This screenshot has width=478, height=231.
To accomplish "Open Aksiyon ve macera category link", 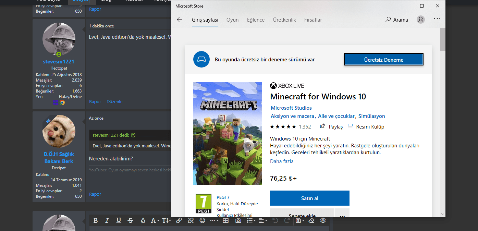I will [x=293, y=116].
